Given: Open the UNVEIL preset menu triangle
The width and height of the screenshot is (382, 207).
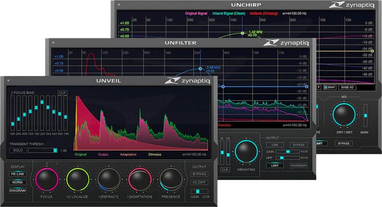Looking at the screenshot, I should tap(8, 81).
